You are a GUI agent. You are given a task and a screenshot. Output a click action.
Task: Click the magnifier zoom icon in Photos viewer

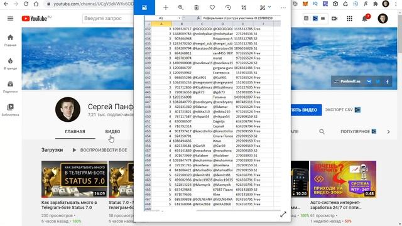pyautogui.click(x=181, y=8)
